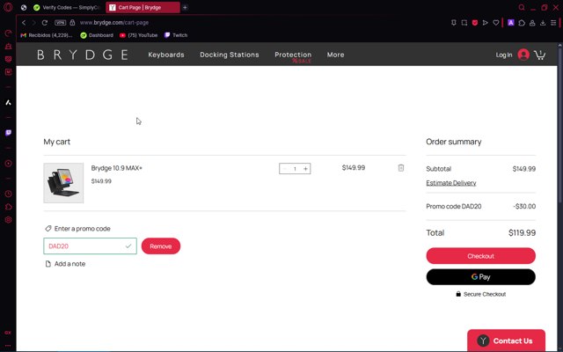The height and width of the screenshot is (352, 563).
Task: Open the Contact Us chat button
Action: [x=507, y=341]
